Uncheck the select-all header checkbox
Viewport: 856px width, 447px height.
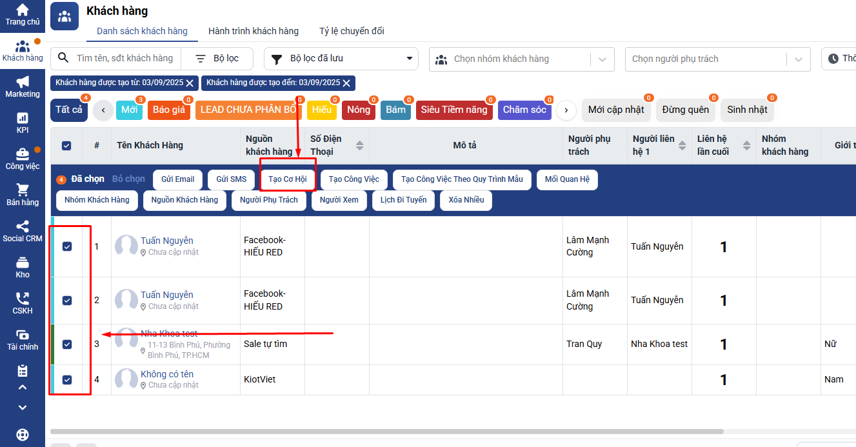tap(66, 145)
